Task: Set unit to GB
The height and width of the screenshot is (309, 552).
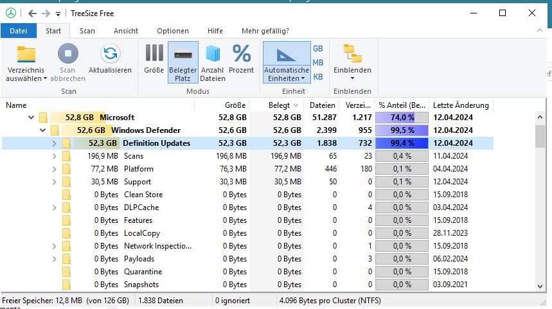Action: tap(317, 49)
